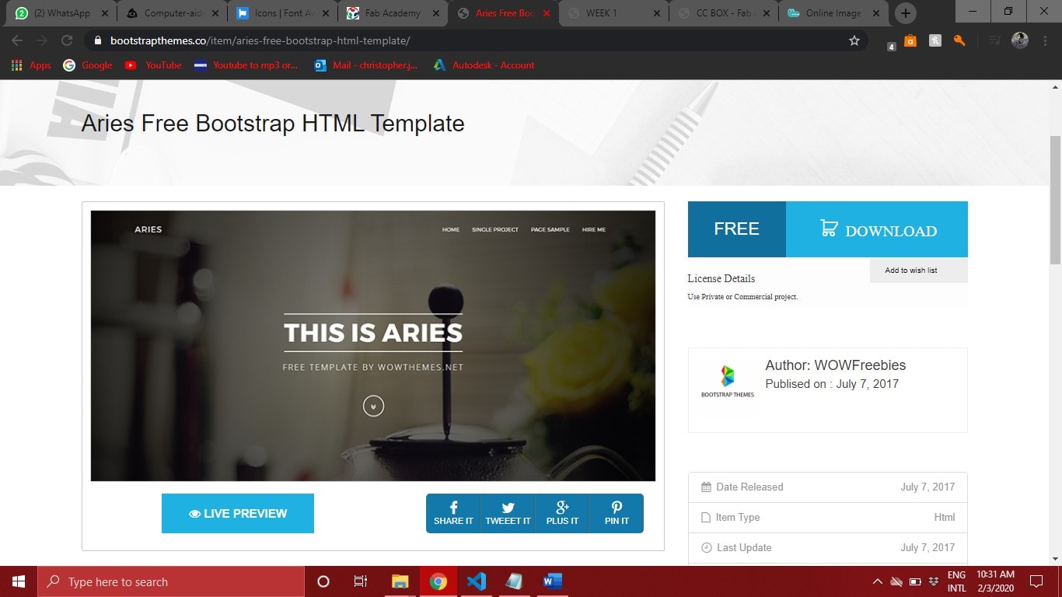Open the Apps bookmark
The image size is (1062, 597).
pyautogui.click(x=31, y=65)
